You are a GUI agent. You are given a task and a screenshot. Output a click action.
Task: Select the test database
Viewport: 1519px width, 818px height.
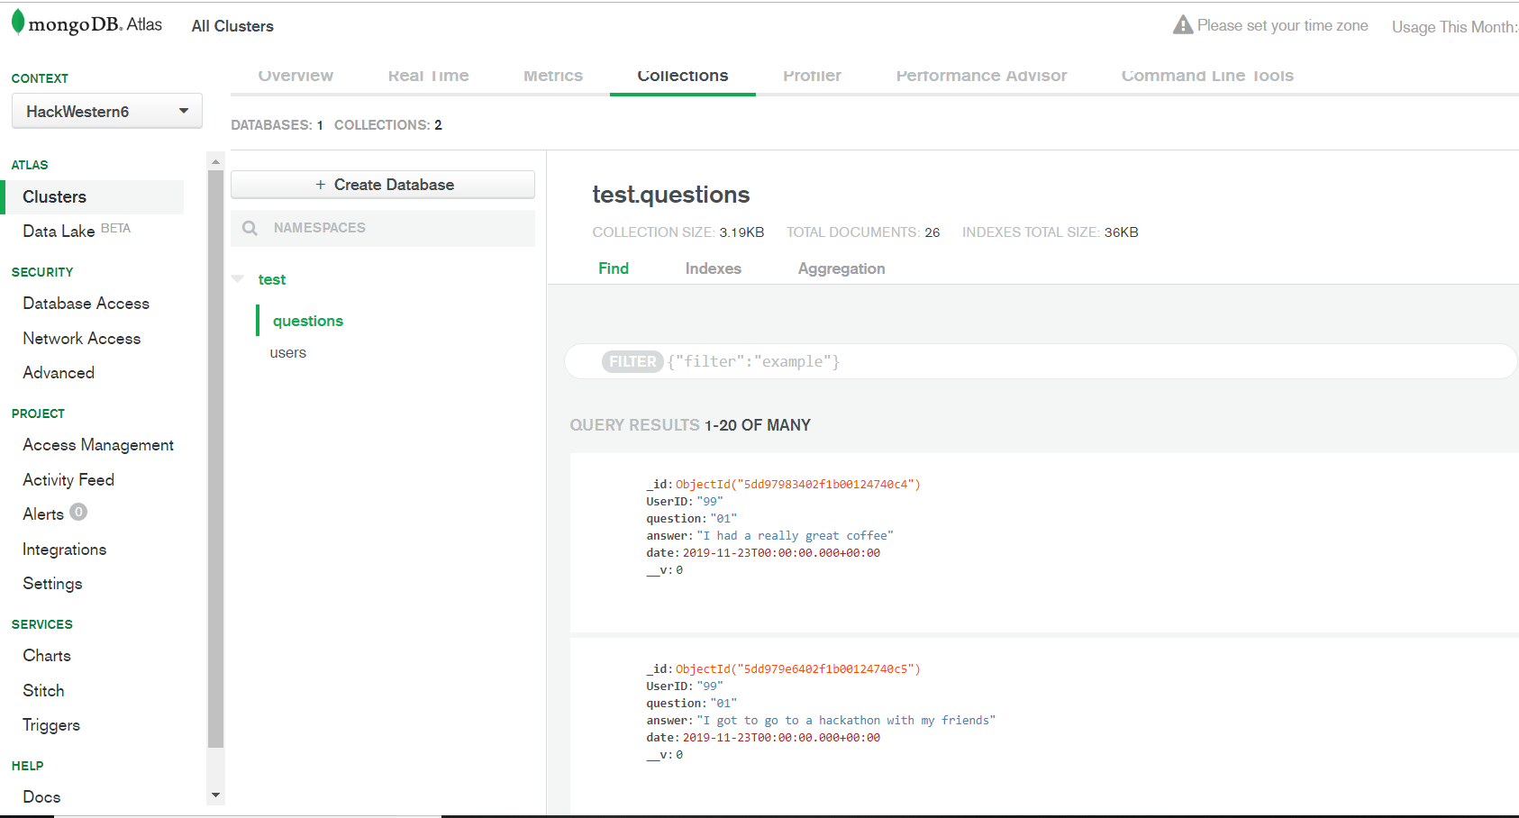click(272, 279)
